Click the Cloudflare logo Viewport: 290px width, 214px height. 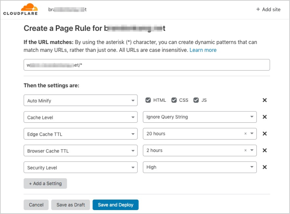coord(20,9)
